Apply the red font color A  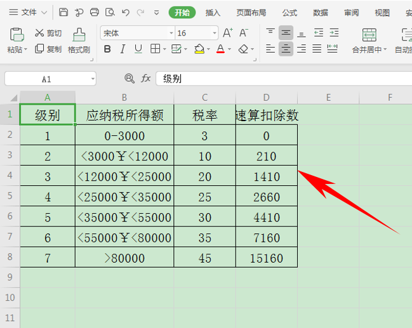point(220,49)
